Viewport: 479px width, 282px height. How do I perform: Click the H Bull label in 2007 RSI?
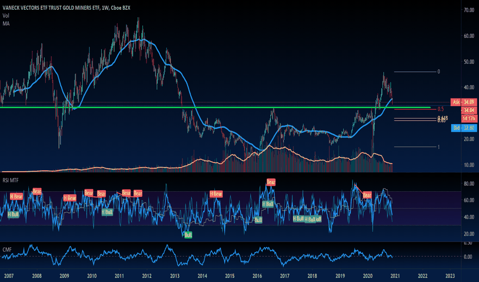13,214
